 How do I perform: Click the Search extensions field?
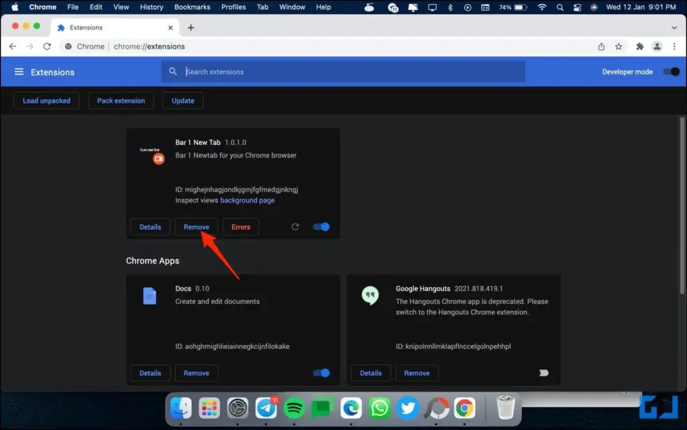343,71
